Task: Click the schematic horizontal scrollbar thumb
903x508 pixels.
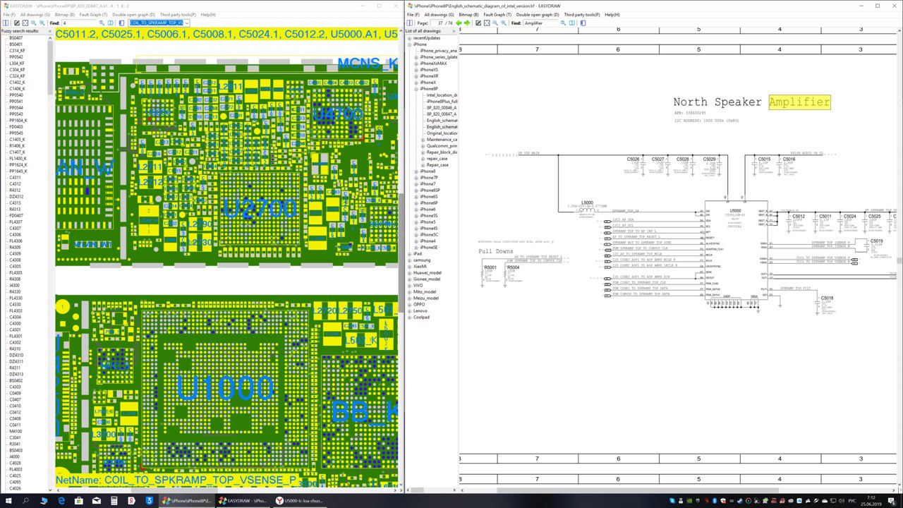Action: [638, 490]
